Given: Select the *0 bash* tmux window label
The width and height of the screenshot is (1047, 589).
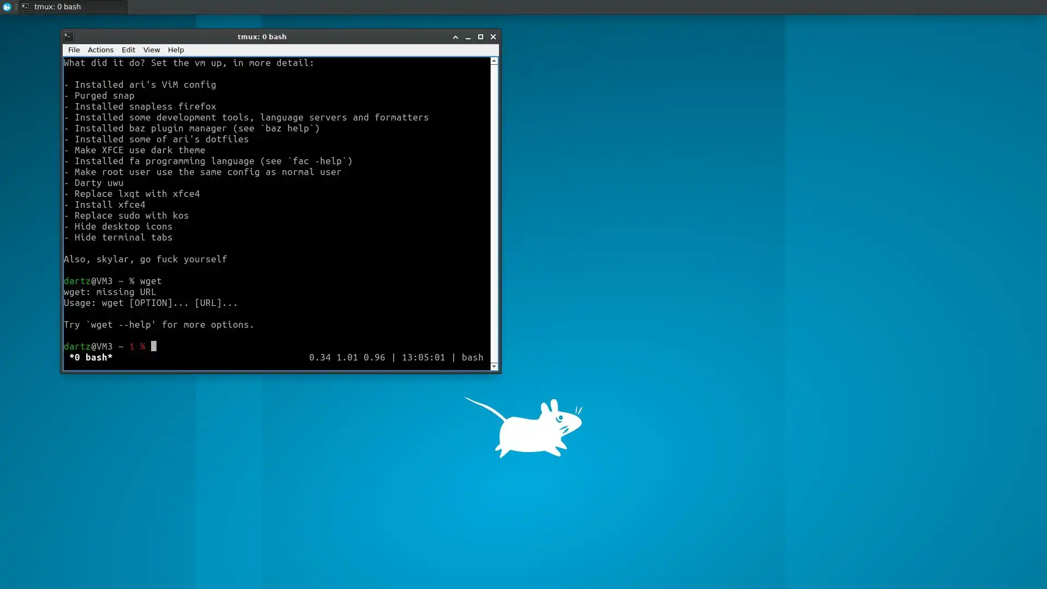Looking at the screenshot, I should (91, 358).
